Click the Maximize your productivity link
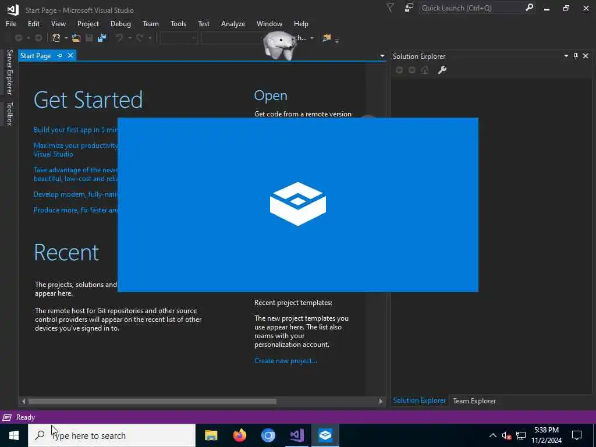 coord(75,150)
